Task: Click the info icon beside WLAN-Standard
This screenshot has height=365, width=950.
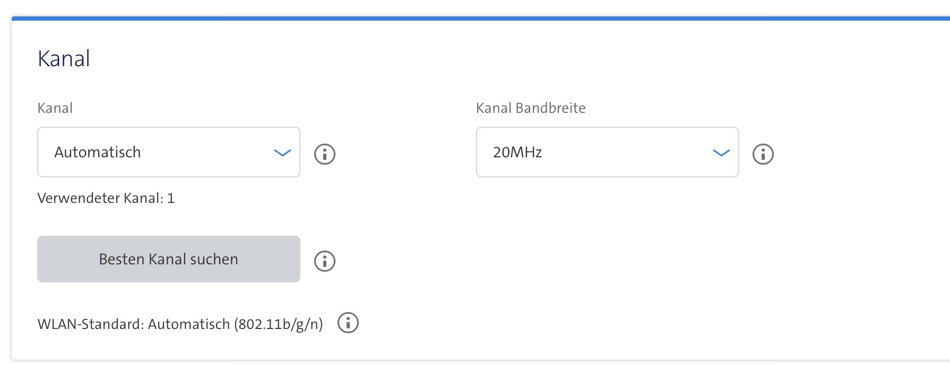Action: (x=349, y=322)
